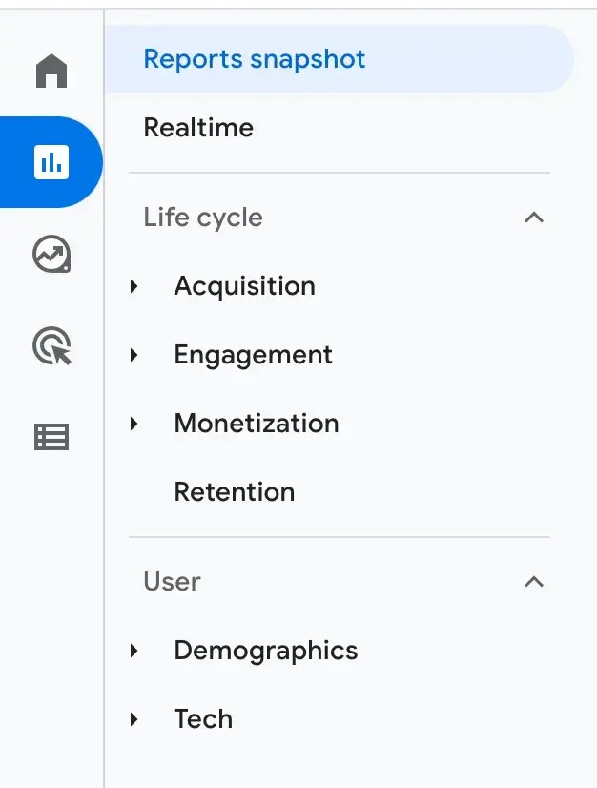
Task: Select the Acquisition label
Action: click(x=245, y=286)
